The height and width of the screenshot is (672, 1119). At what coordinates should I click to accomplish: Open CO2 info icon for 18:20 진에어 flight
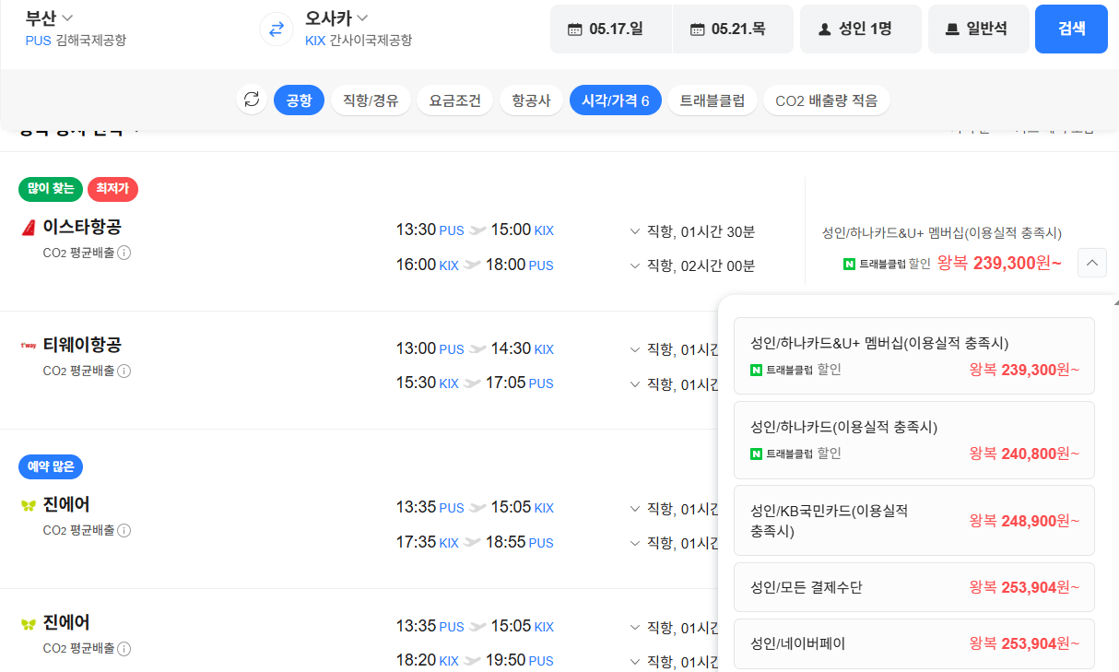click(124, 648)
